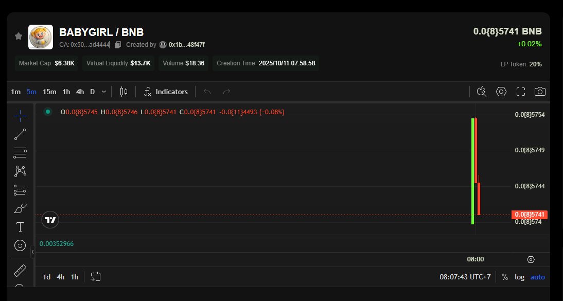Choose the 4h interval in the top toolbar

[80, 92]
